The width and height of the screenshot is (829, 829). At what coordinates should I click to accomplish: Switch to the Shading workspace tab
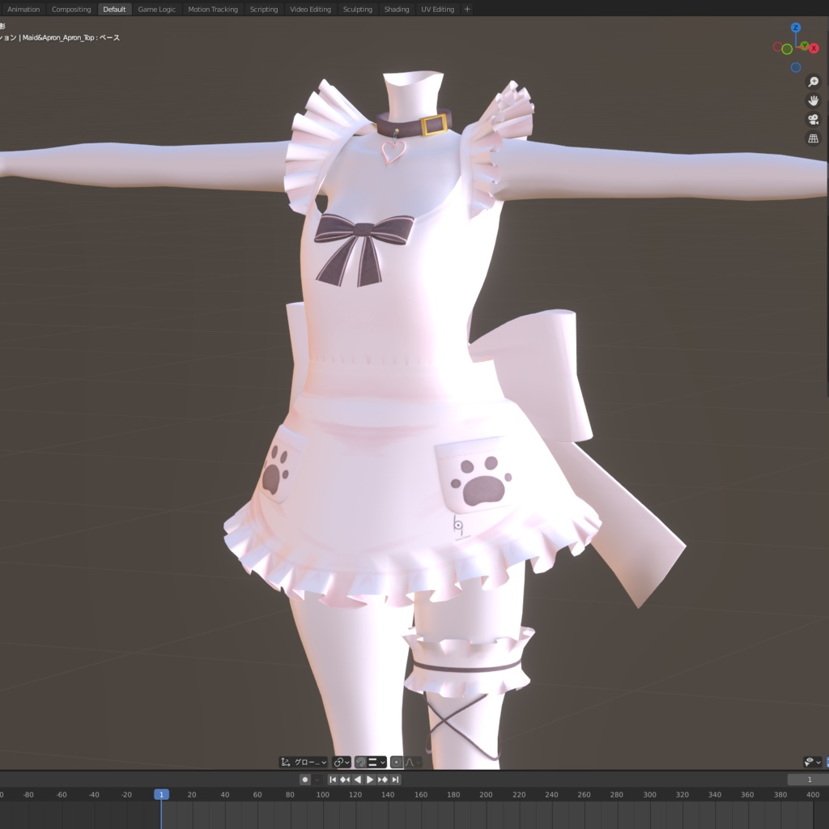[x=397, y=9]
